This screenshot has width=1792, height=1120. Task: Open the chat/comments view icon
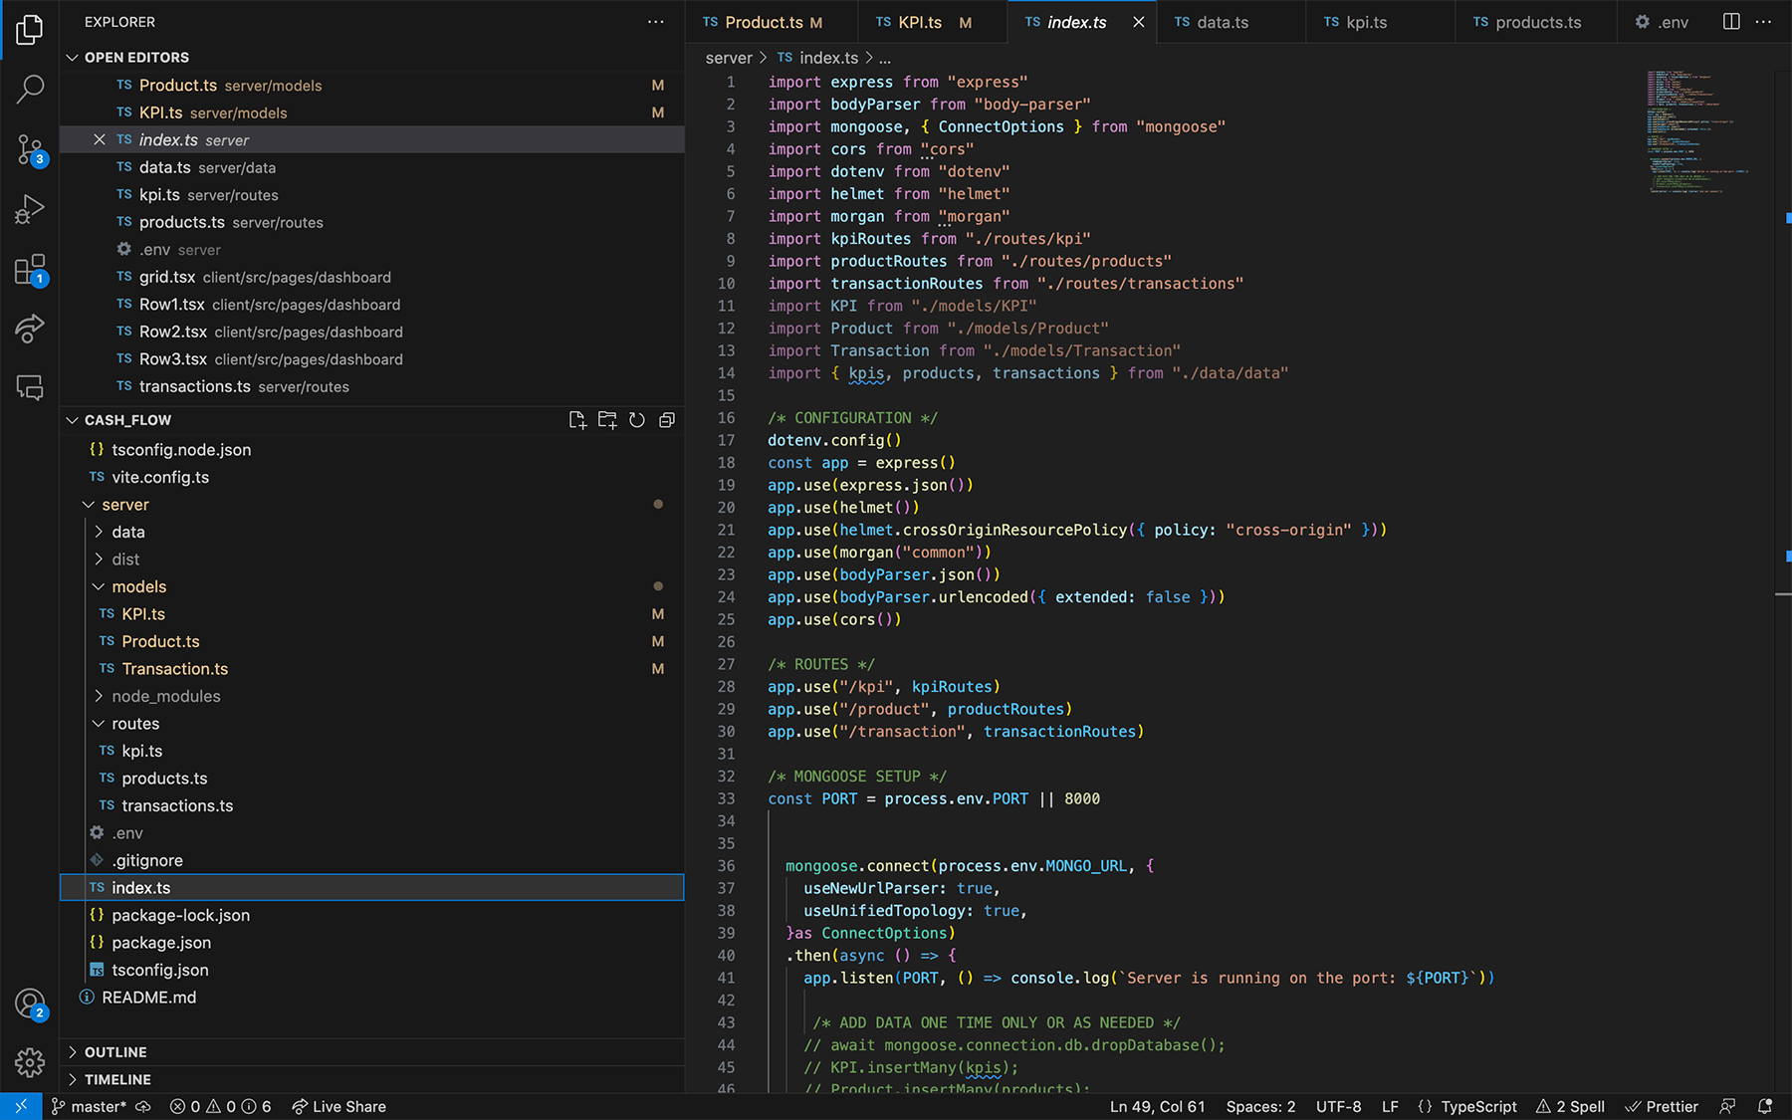tap(30, 387)
